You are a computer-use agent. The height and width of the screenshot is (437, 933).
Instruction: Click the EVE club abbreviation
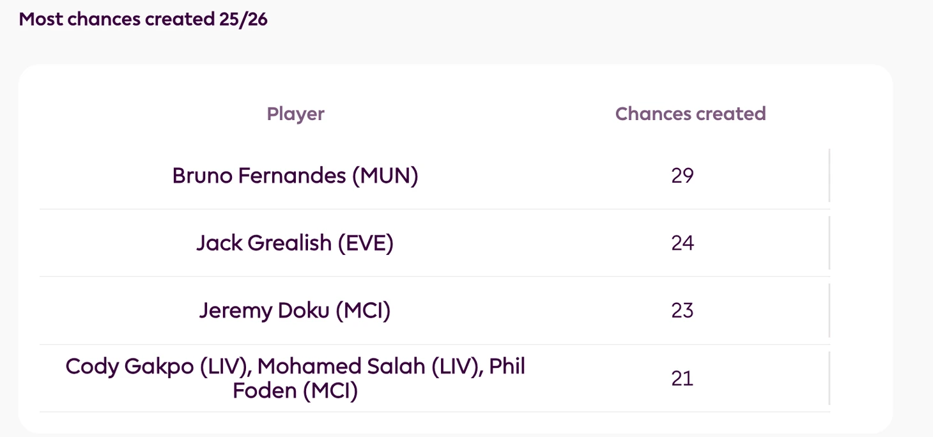coord(366,243)
